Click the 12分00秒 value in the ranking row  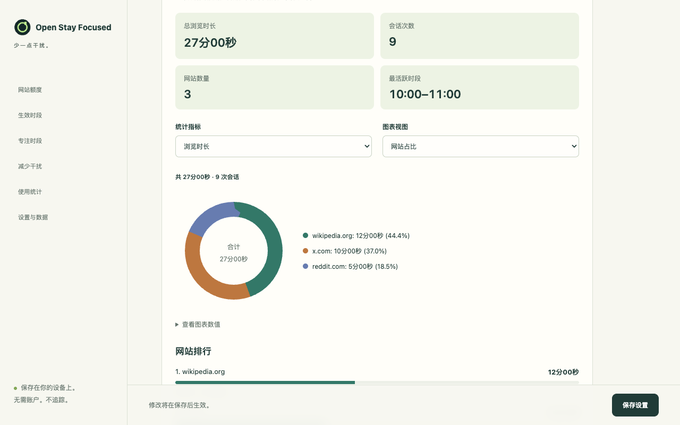[564, 372]
